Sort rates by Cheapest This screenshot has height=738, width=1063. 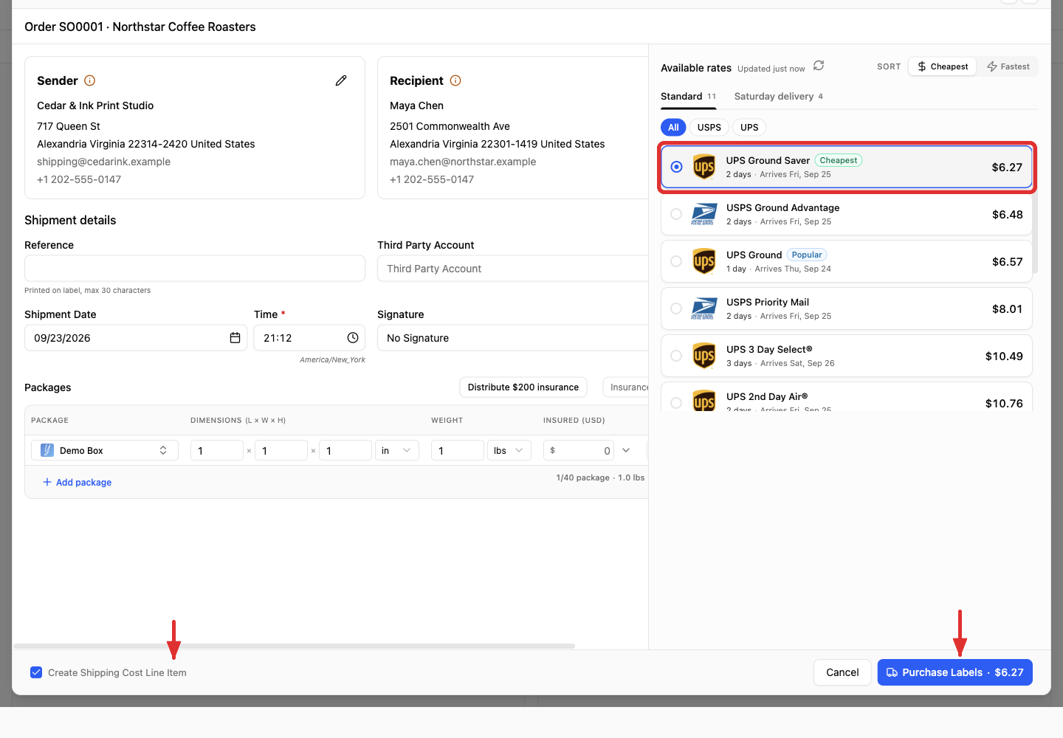click(x=943, y=66)
